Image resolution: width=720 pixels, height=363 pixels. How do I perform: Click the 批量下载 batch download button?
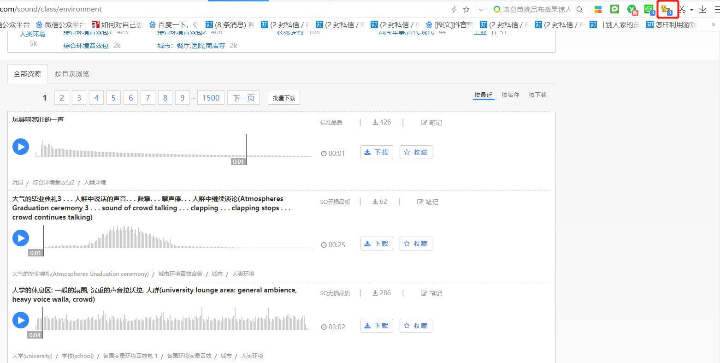pyautogui.click(x=283, y=98)
